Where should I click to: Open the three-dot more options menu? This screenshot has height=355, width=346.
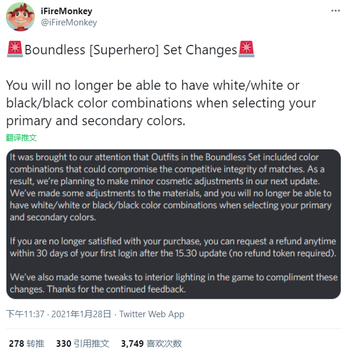coord(335,11)
